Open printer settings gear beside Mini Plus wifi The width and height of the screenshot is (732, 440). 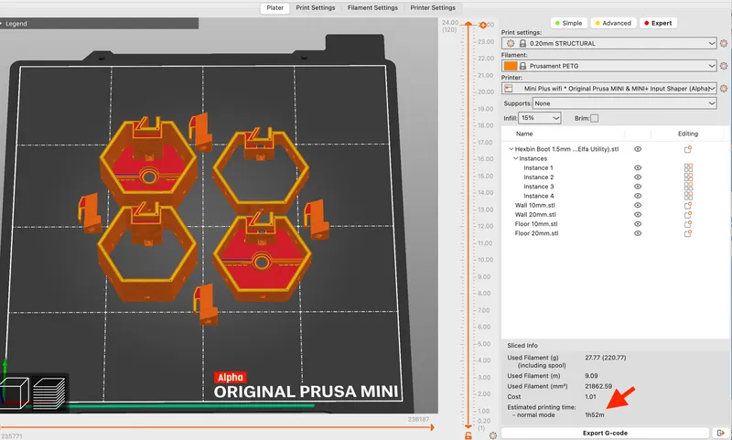click(x=724, y=88)
